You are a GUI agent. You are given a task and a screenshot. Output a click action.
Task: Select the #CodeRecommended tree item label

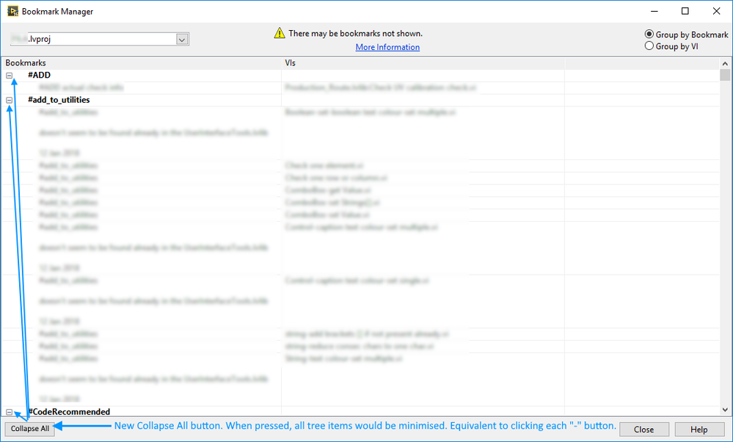click(x=69, y=412)
